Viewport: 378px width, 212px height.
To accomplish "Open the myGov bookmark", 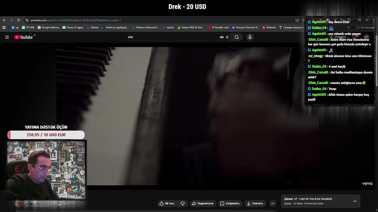I will point(168,27).
